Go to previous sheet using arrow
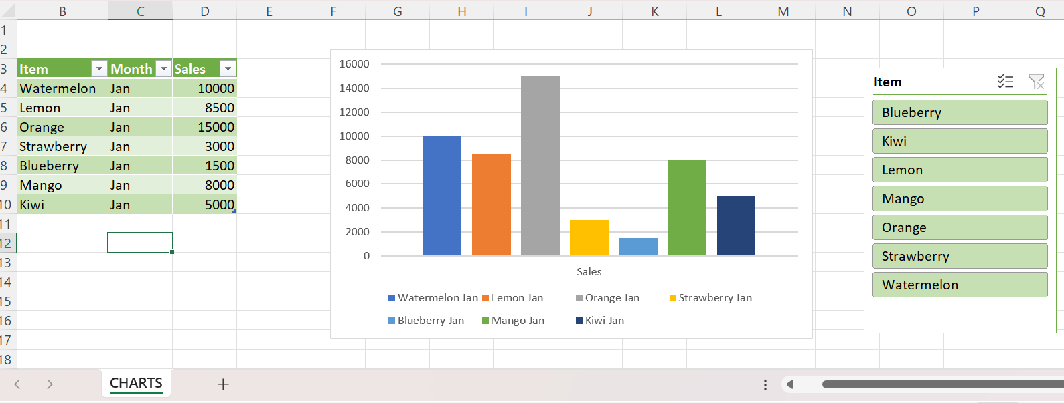This screenshot has height=403, width=1064. [17, 384]
